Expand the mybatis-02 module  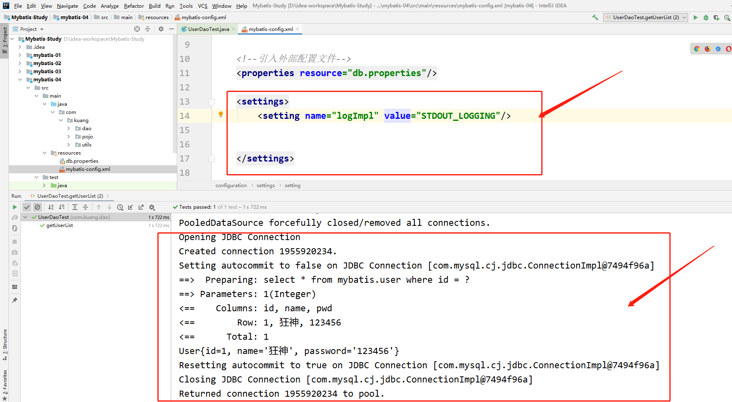(20, 63)
